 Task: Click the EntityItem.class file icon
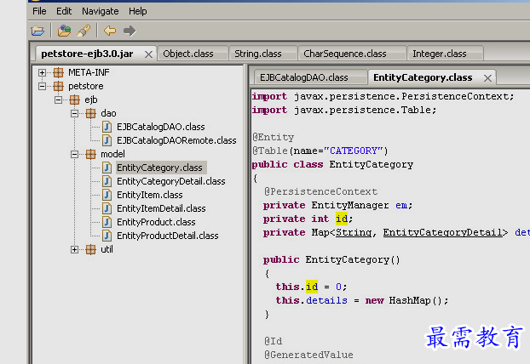click(x=107, y=195)
